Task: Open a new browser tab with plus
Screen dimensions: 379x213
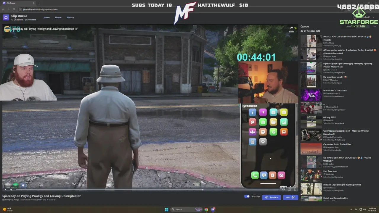Action: tap(39, 3)
